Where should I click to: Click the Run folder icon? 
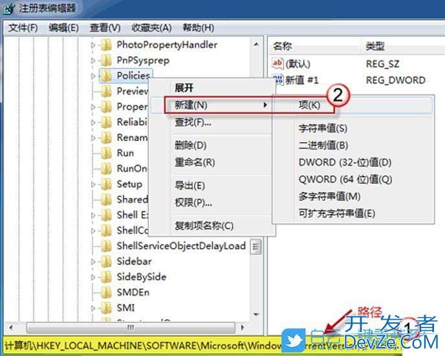[107, 153]
